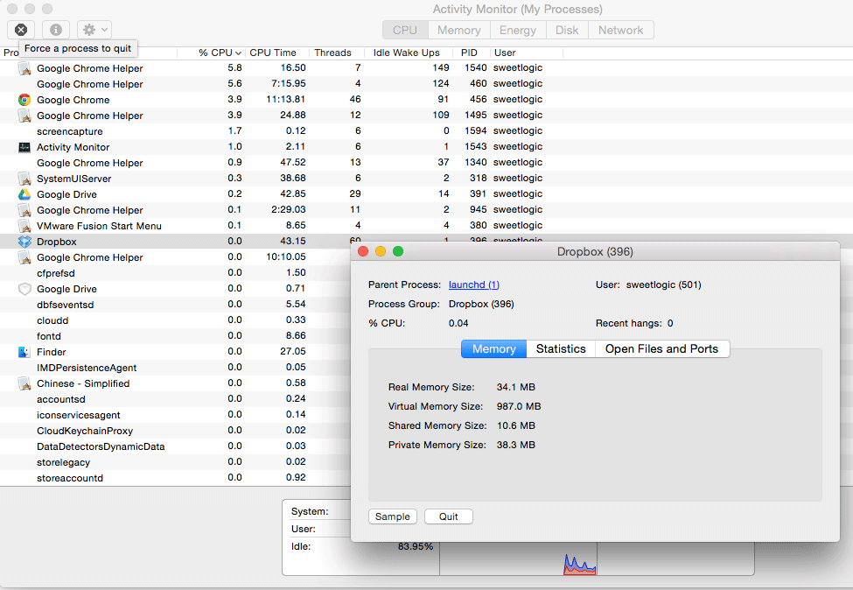Click Virtual Memory Size value 987.0 MB

pos(519,406)
